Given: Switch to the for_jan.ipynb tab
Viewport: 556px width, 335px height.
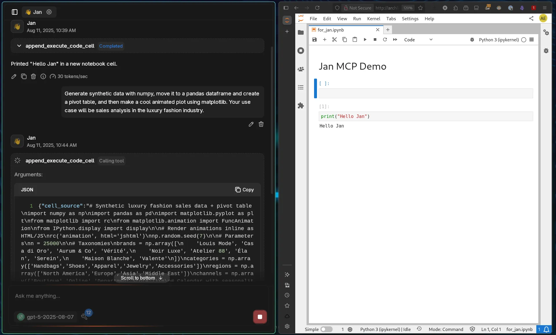Looking at the screenshot, I should click(331, 30).
